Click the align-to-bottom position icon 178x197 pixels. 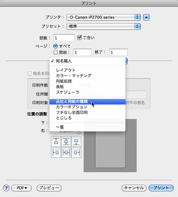coord(76,141)
